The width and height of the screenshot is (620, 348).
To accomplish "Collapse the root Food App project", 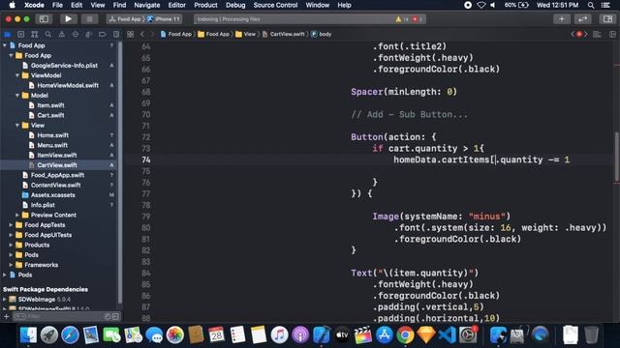I will pyautogui.click(x=5, y=45).
